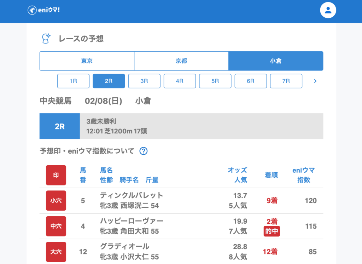Select the 東京 racecourse tab
This screenshot has width=362, height=264.
pos(87,61)
